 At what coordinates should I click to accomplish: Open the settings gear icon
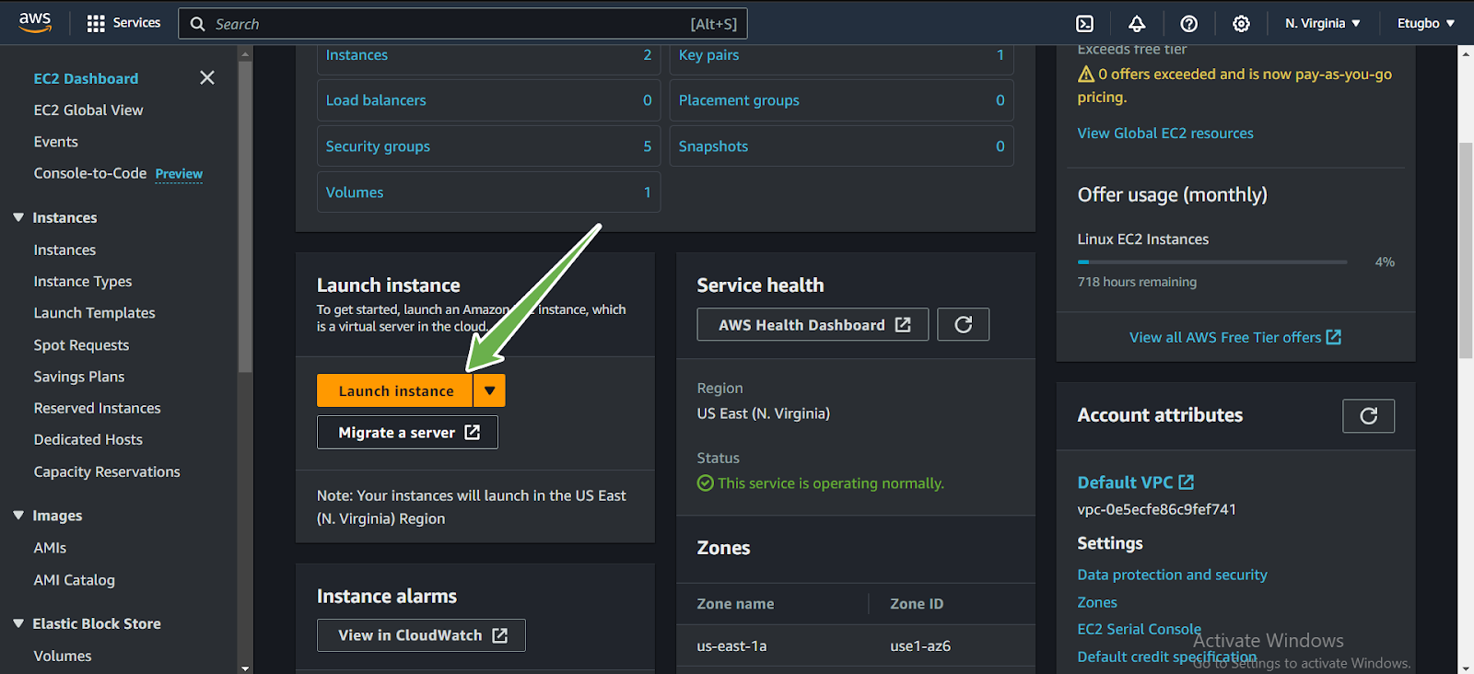(x=1242, y=24)
